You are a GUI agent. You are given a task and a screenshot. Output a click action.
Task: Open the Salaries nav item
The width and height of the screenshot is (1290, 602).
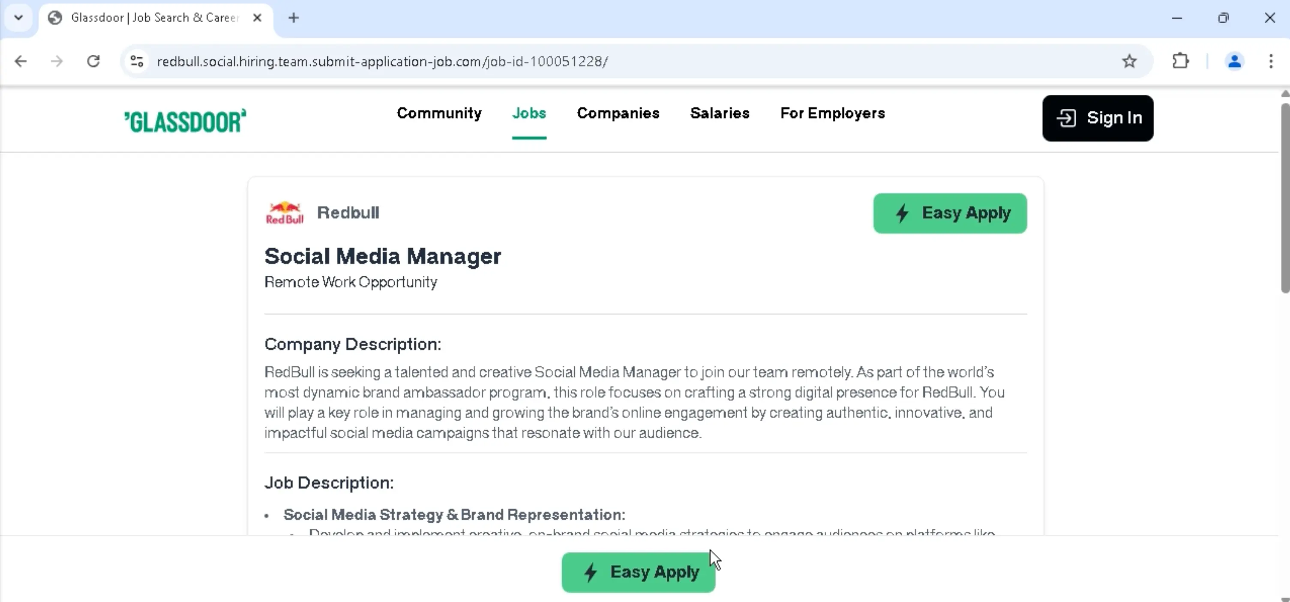click(720, 113)
